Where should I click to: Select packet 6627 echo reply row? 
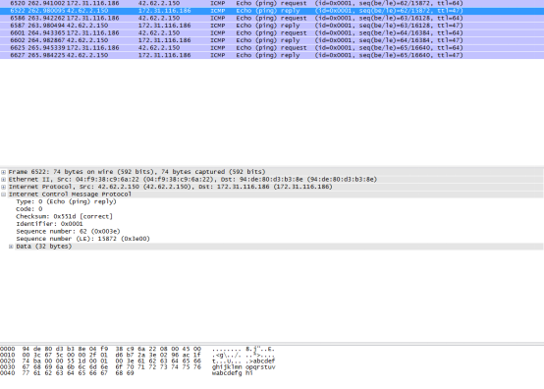tap(272, 55)
